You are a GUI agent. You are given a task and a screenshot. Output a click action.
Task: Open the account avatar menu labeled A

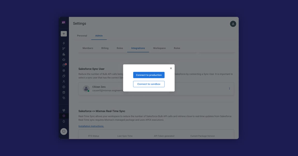(233, 24)
